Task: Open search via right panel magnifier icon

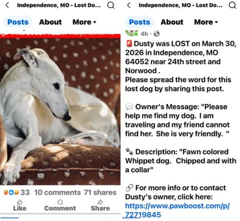Action: tap(232, 5)
